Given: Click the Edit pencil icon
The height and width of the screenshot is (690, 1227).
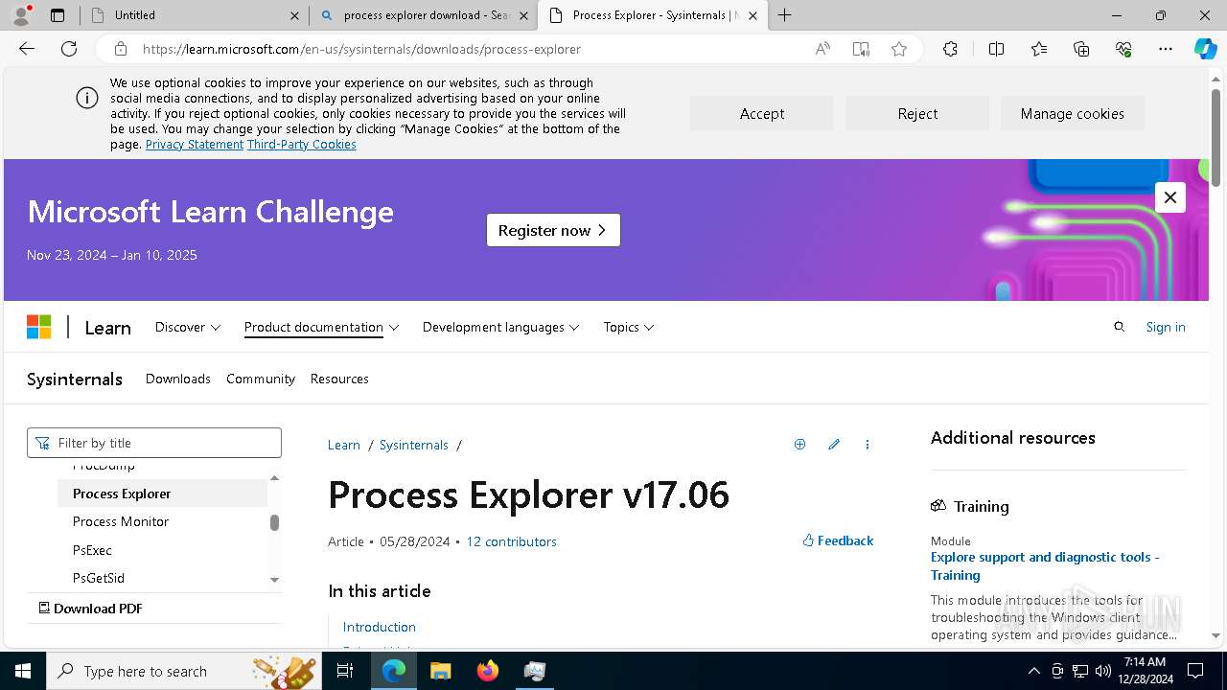Looking at the screenshot, I should click(x=834, y=445).
